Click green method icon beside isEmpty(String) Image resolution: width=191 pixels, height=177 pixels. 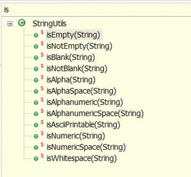36,35
